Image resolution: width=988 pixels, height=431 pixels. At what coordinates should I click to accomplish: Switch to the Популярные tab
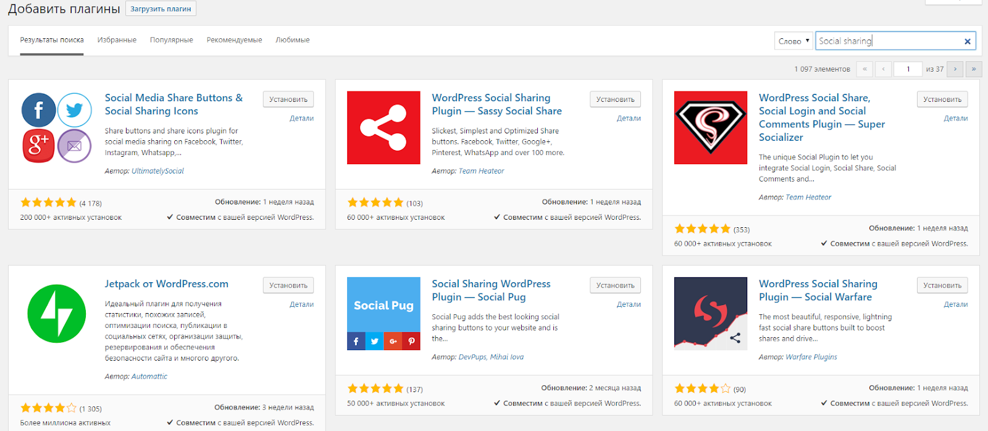point(171,40)
